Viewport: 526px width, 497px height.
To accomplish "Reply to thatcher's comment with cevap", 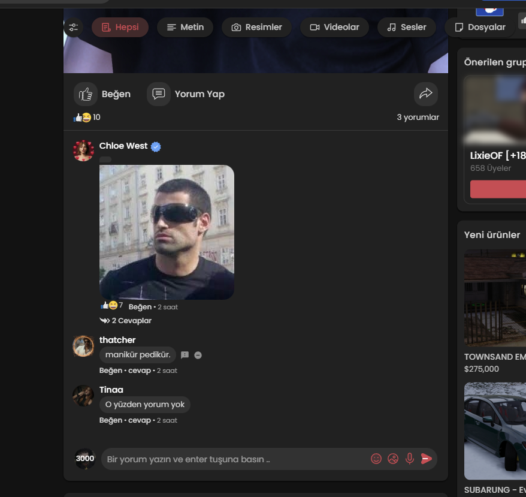I will pos(140,371).
